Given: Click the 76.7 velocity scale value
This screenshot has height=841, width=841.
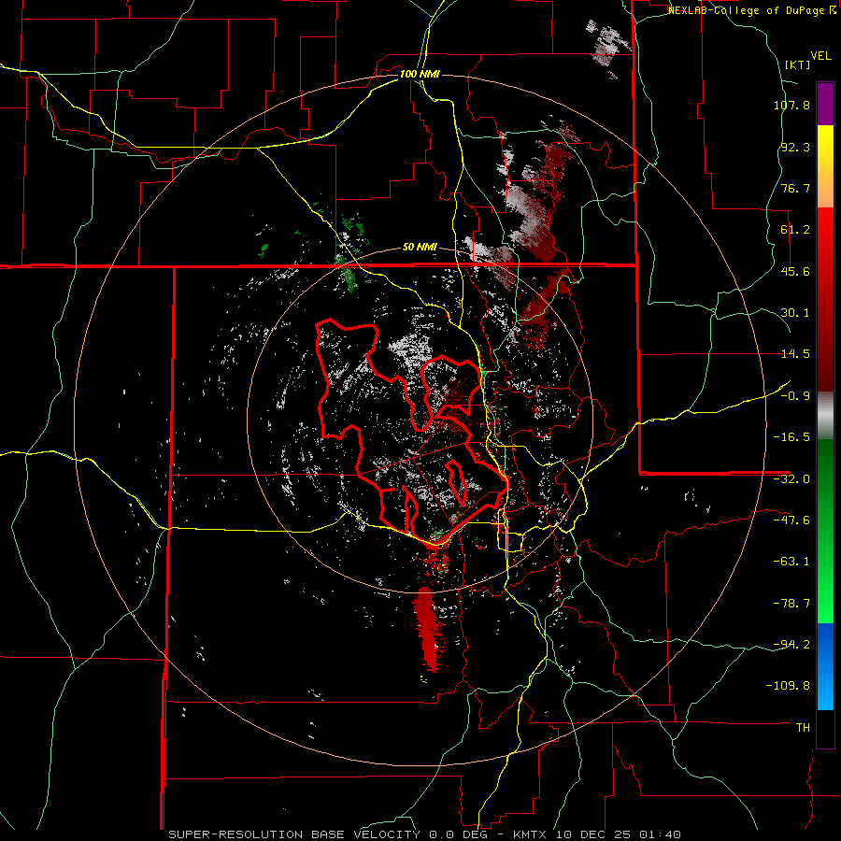Looking at the screenshot, I should (795, 188).
